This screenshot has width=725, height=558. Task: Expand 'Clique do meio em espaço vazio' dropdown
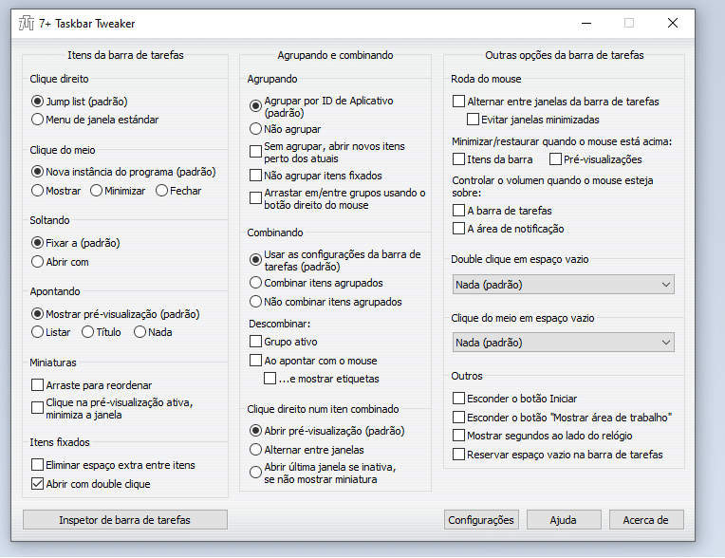coord(563,343)
